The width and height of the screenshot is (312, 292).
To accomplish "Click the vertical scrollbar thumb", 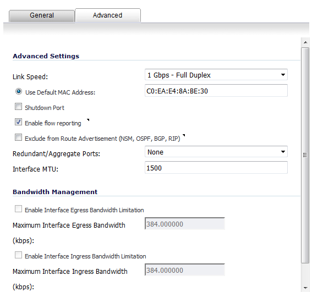I will pyautogui.click(x=305, y=155).
